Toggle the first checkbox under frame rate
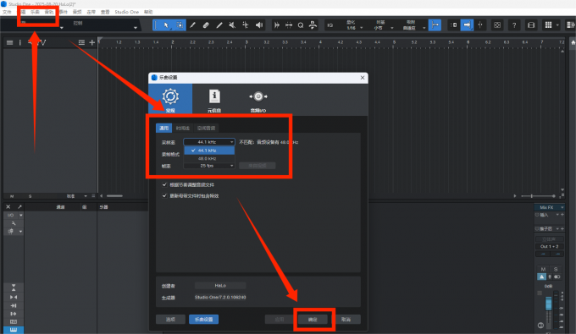 [x=164, y=185]
